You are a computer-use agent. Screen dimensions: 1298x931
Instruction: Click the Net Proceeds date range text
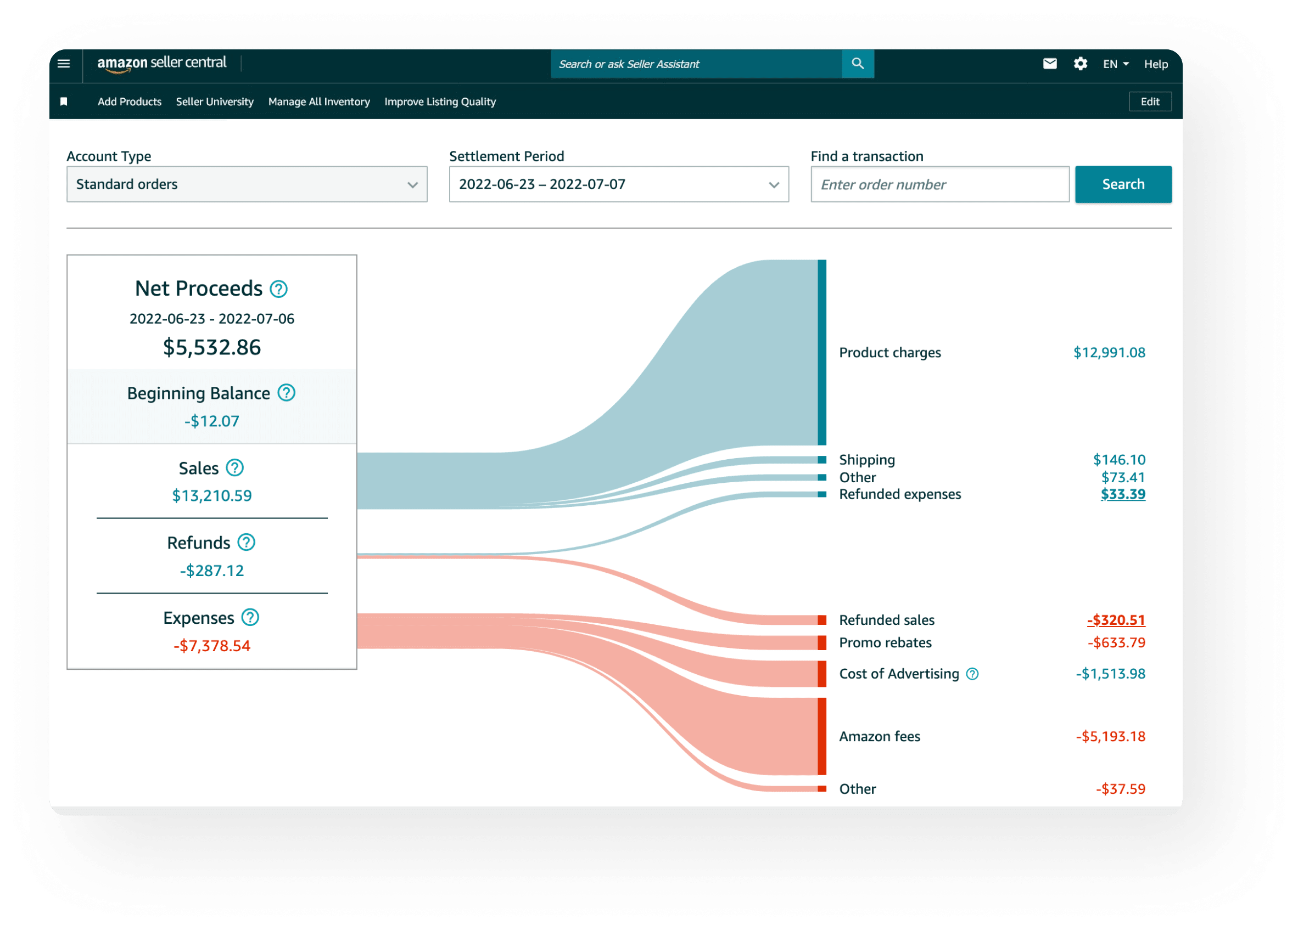point(212,319)
